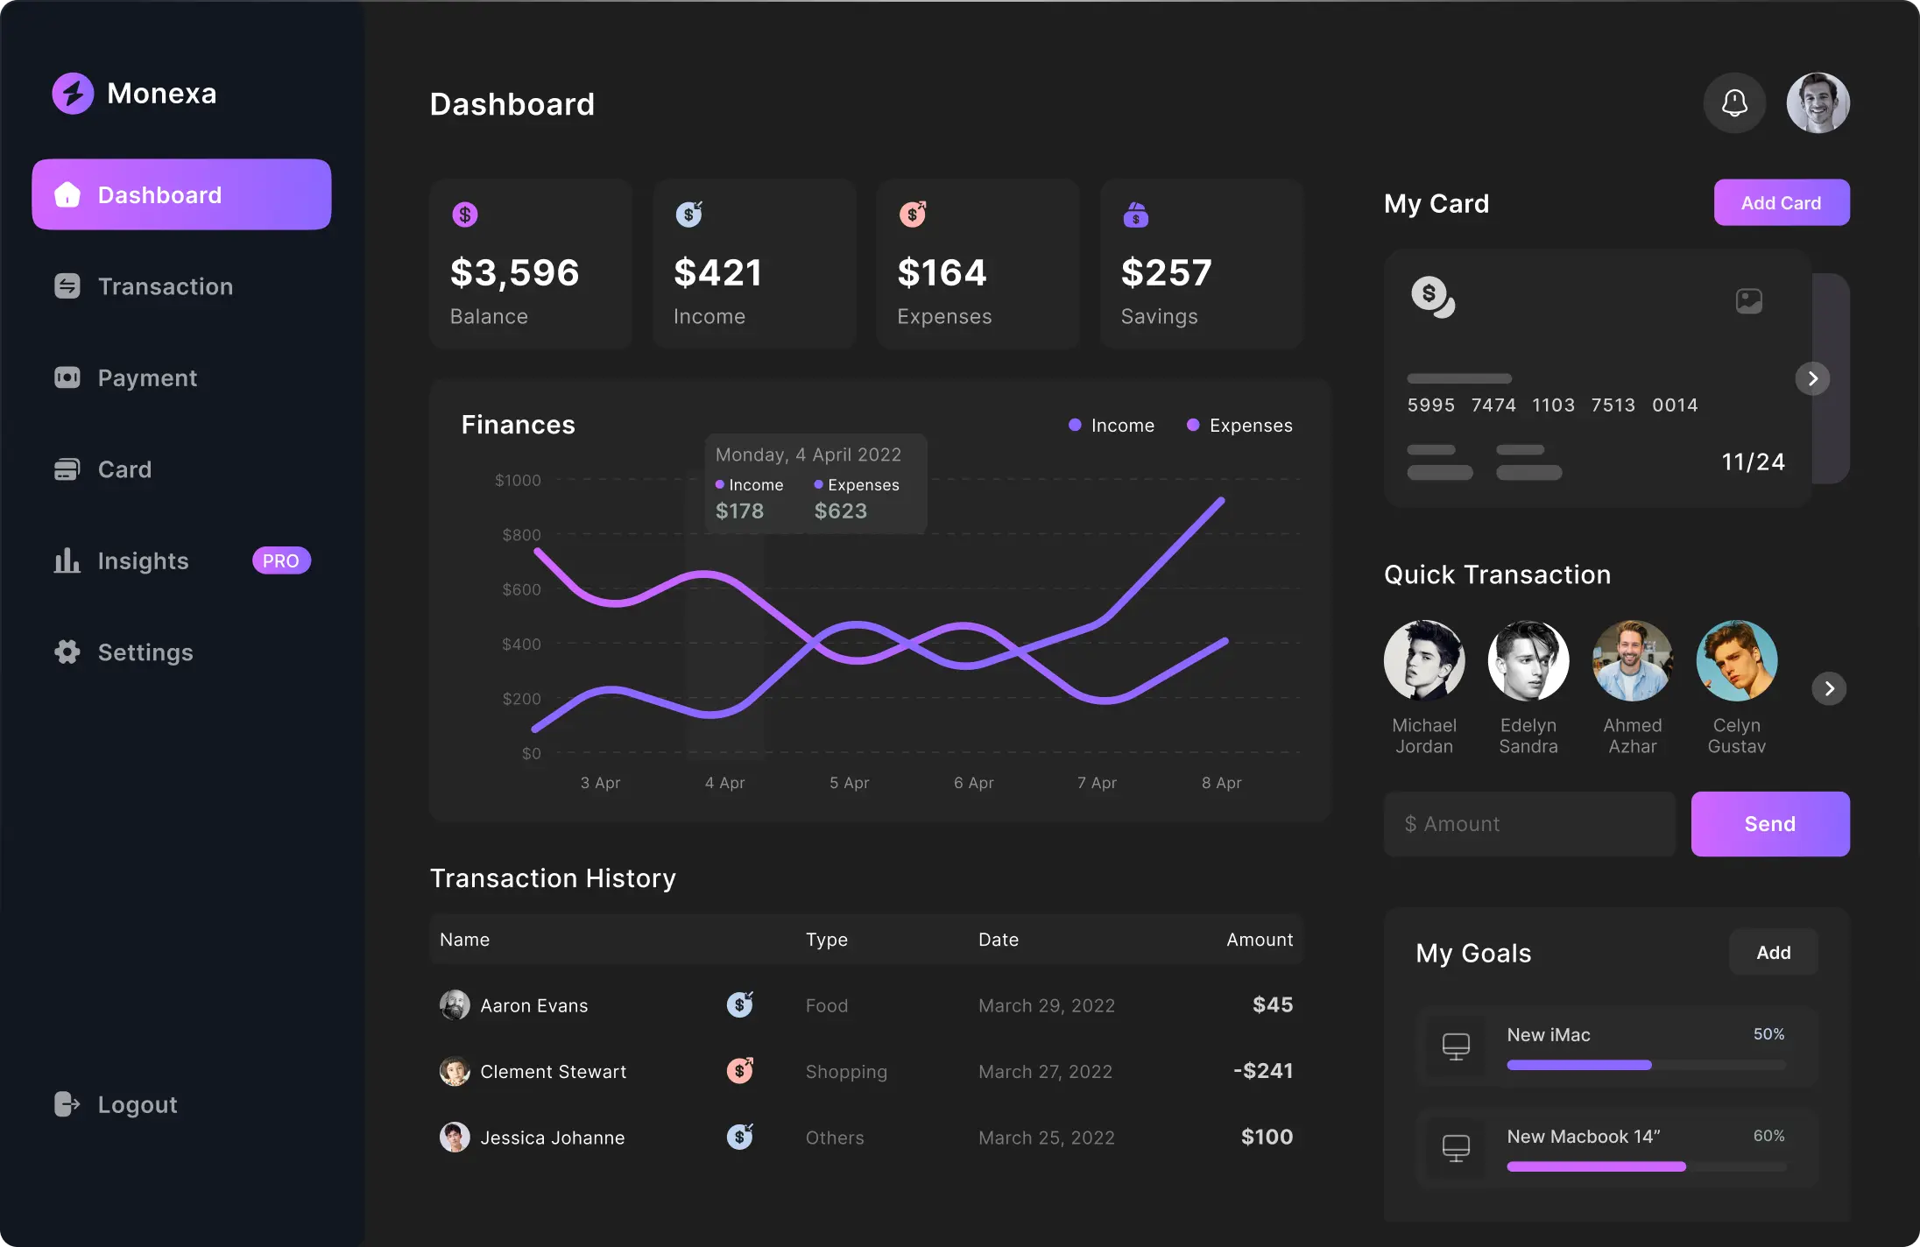Open the Dashboard menu entry
Image resolution: width=1920 pixels, height=1247 pixels.
[x=160, y=194]
